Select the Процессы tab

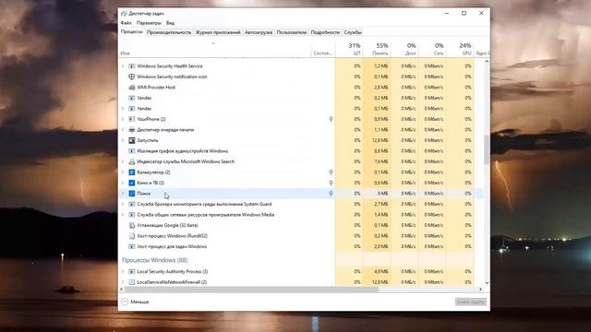pos(131,32)
